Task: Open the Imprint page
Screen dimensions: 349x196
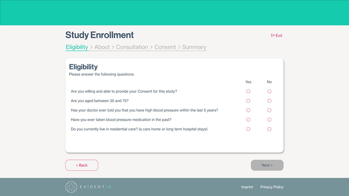Action: point(247,187)
